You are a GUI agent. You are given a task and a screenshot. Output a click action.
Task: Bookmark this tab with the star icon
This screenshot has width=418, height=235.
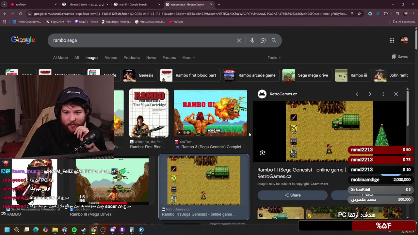click(x=359, y=14)
